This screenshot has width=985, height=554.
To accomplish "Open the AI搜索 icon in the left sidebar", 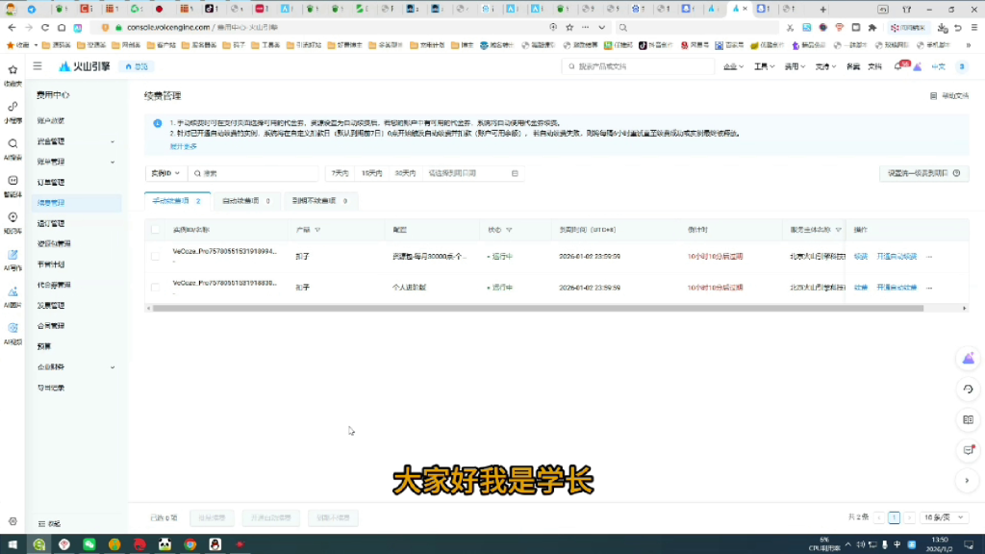I will click(13, 142).
